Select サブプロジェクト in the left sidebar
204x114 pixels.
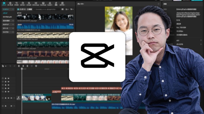coord(7,17)
